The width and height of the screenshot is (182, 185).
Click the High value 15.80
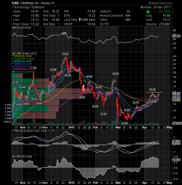pos(35,16)
